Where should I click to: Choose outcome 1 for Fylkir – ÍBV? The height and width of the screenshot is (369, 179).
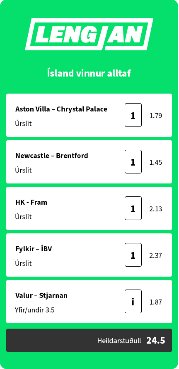click(x=133, y=255)
